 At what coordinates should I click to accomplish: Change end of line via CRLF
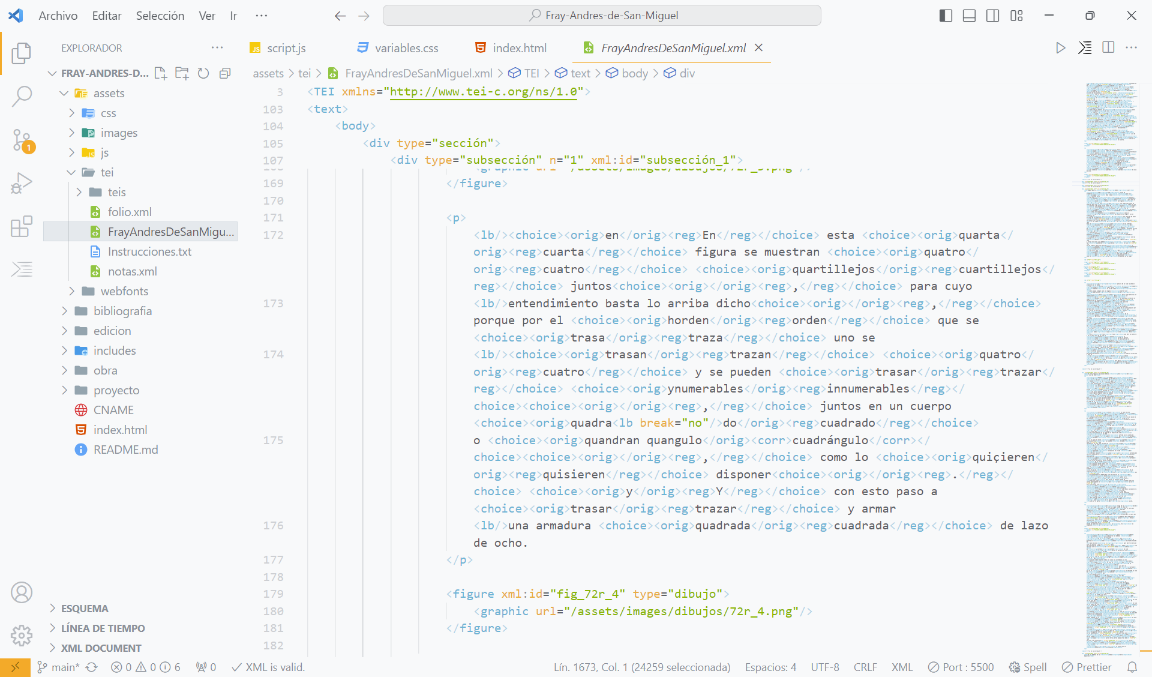[x=865, y=667]
